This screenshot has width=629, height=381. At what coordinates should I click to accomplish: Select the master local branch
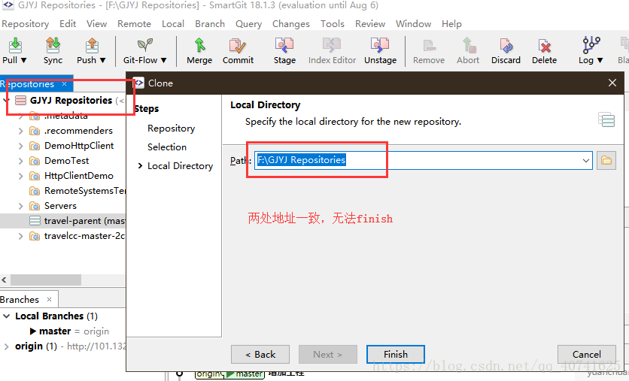click(55, 331)
